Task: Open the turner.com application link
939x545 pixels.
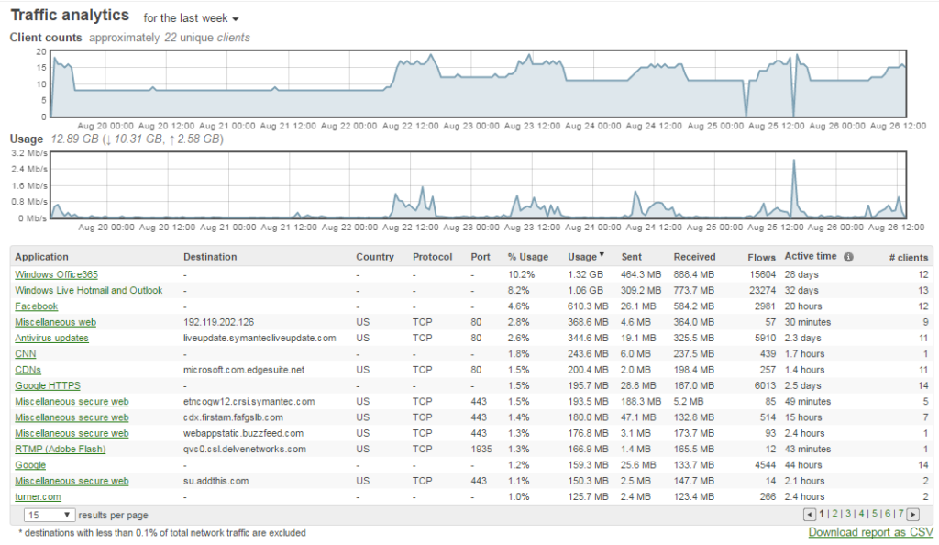Action: coord(38,496)
